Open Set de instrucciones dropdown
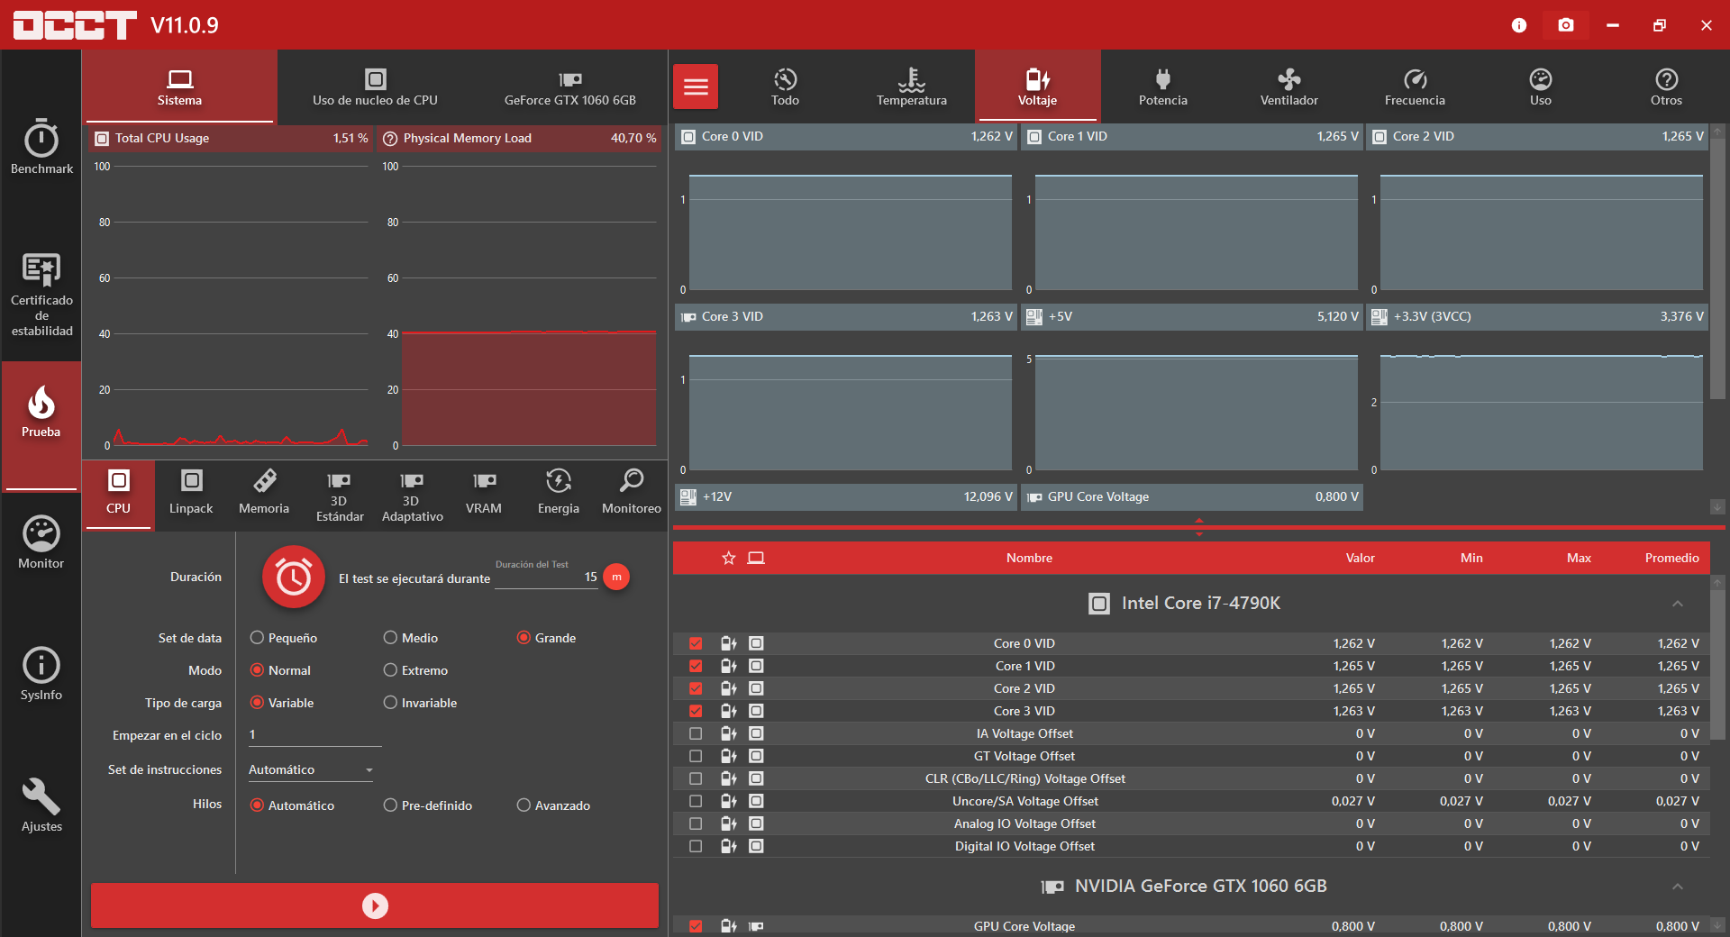The width and height of the screenshot is (1730, 937). point(311,770)
